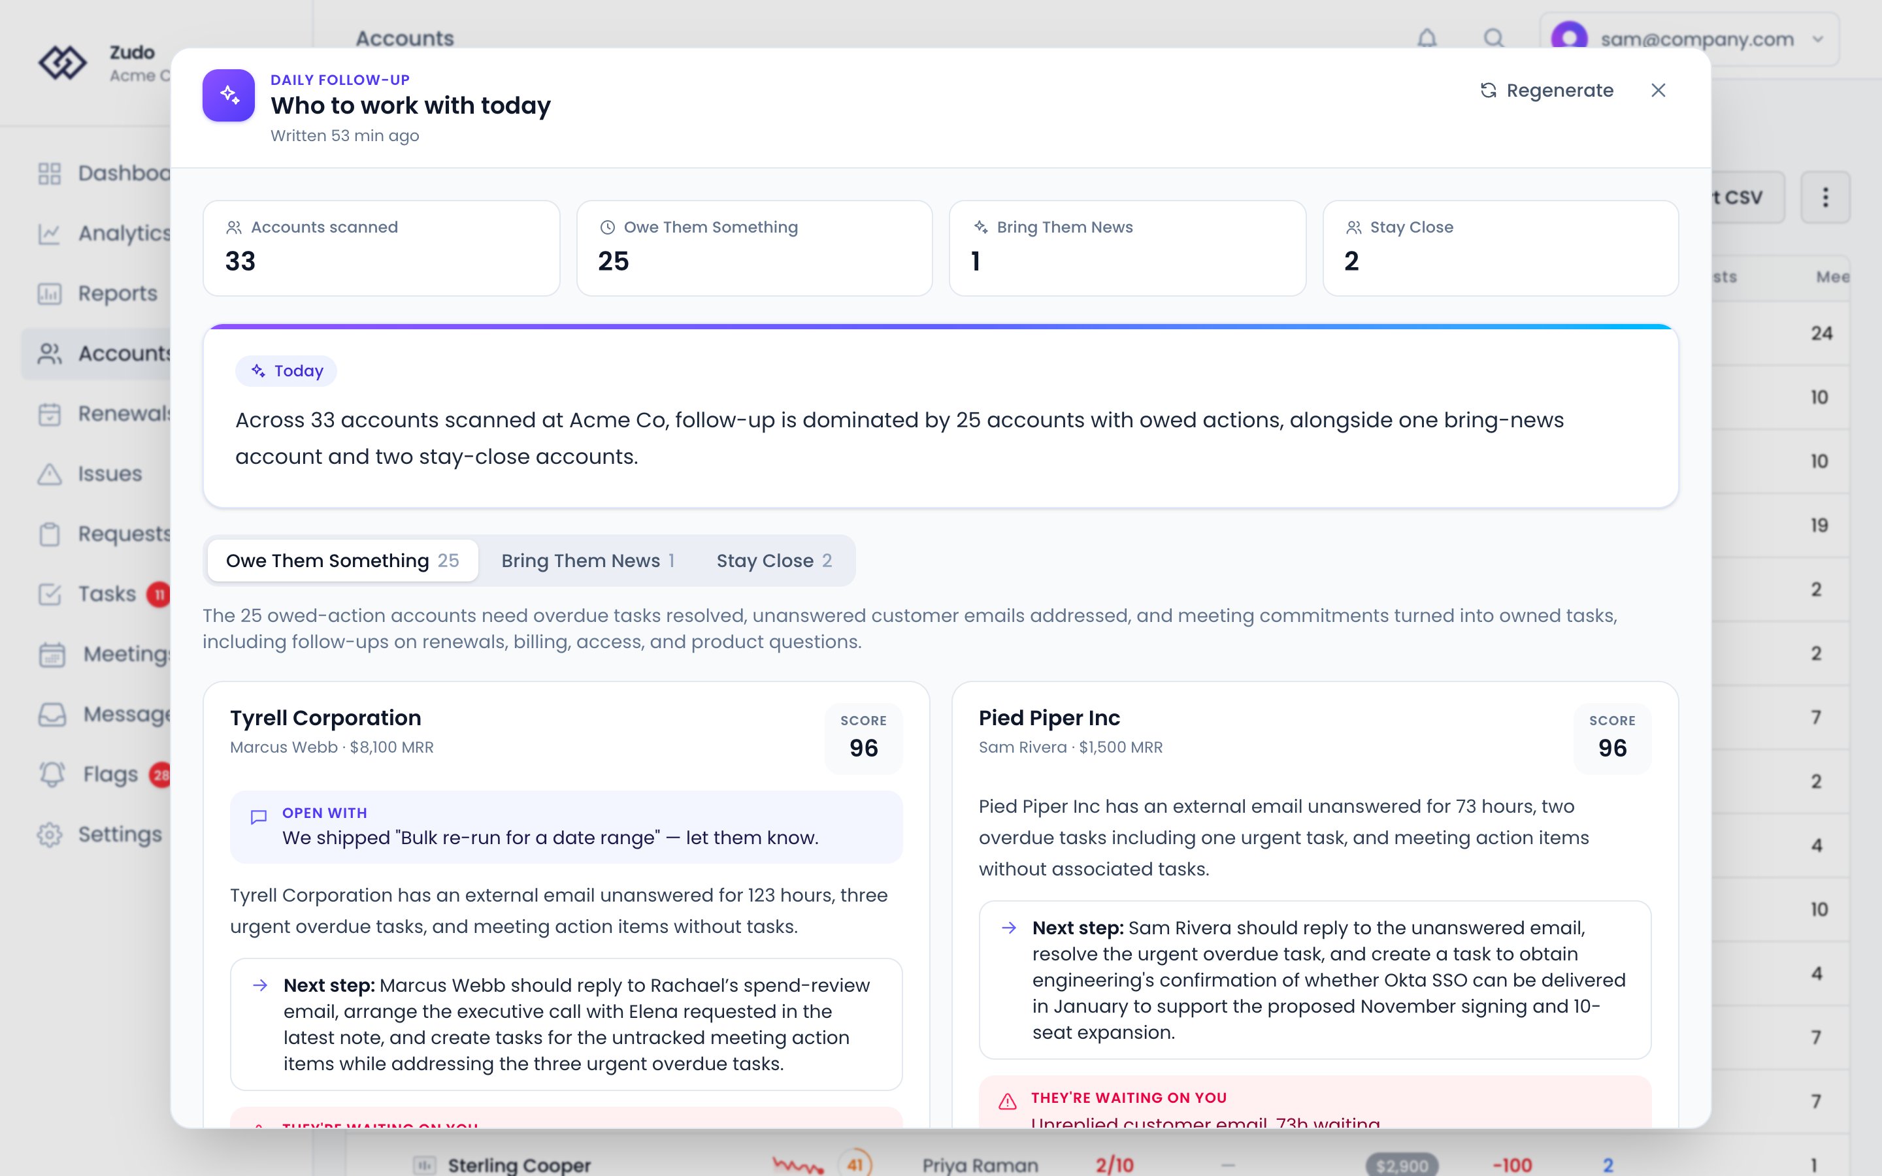
Task: Click the Stay Close summary card
Action: (x=1500, y=248)
